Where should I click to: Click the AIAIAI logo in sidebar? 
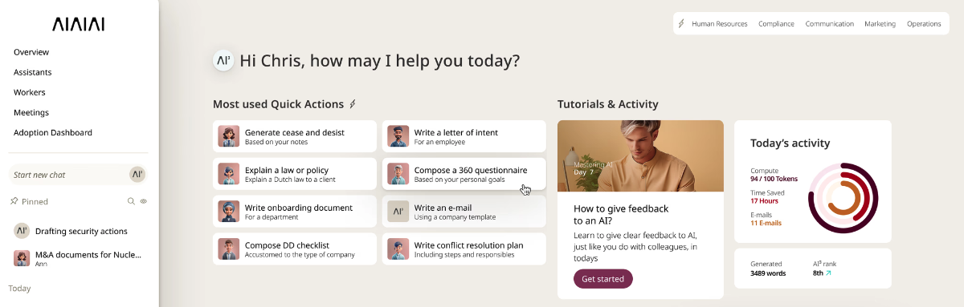pyautogui.click(x=78, y=24)
